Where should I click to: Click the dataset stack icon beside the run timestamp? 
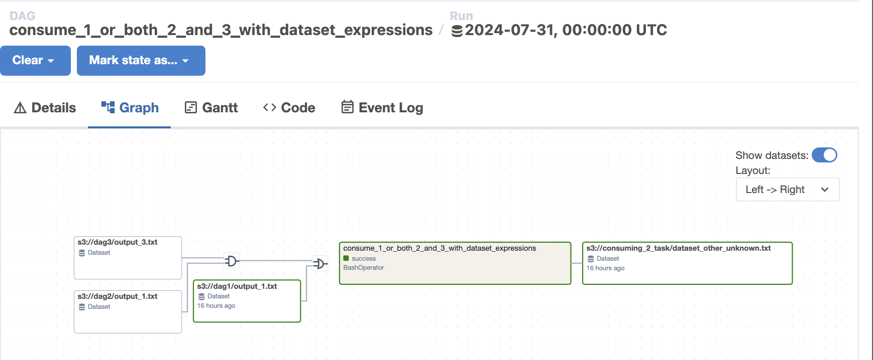[456, 31]
